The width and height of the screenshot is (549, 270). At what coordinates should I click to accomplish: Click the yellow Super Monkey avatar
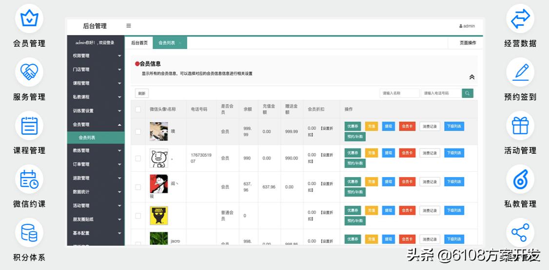coord(159,216)
